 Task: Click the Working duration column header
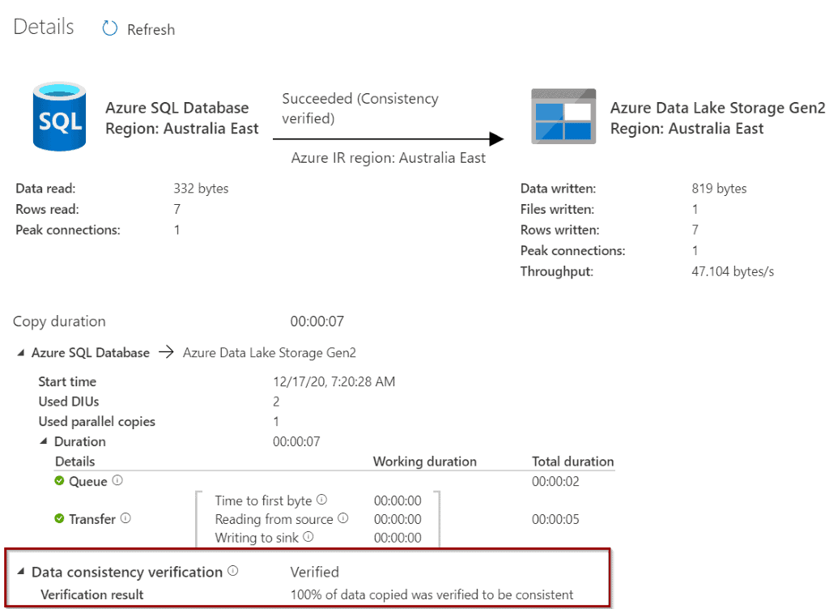tap(424, 462)
